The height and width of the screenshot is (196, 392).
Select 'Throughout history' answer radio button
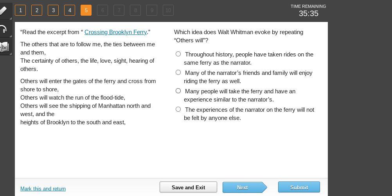click(x=178, y=54)
